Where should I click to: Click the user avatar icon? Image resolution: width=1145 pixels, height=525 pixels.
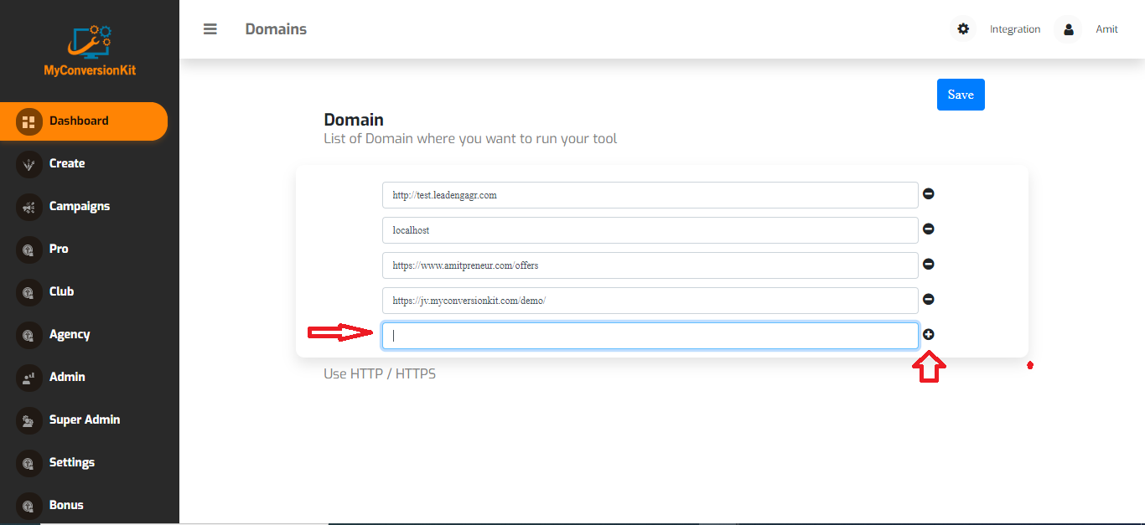point(1068,29)
